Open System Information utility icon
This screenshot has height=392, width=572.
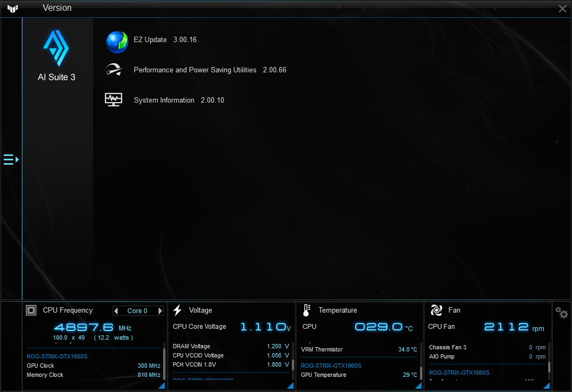[x=114, y=99]
